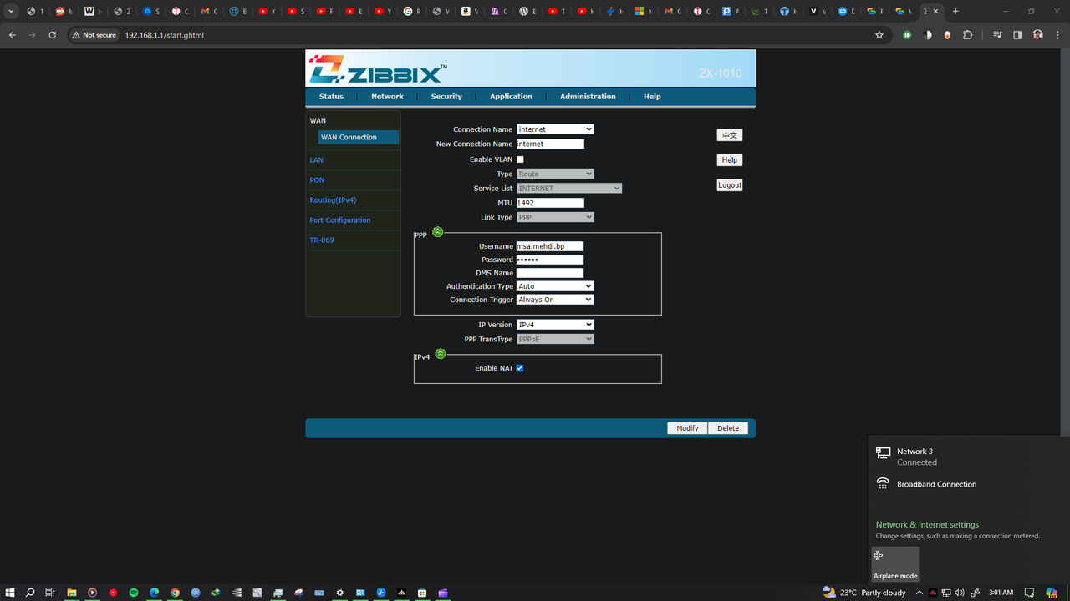Open PON in the sidebar
1070x601 pixels.
click(317, 180)
